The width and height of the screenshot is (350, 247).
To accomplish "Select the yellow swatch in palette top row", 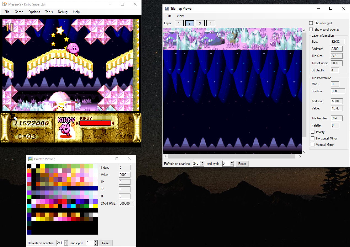I will [42, 166].
